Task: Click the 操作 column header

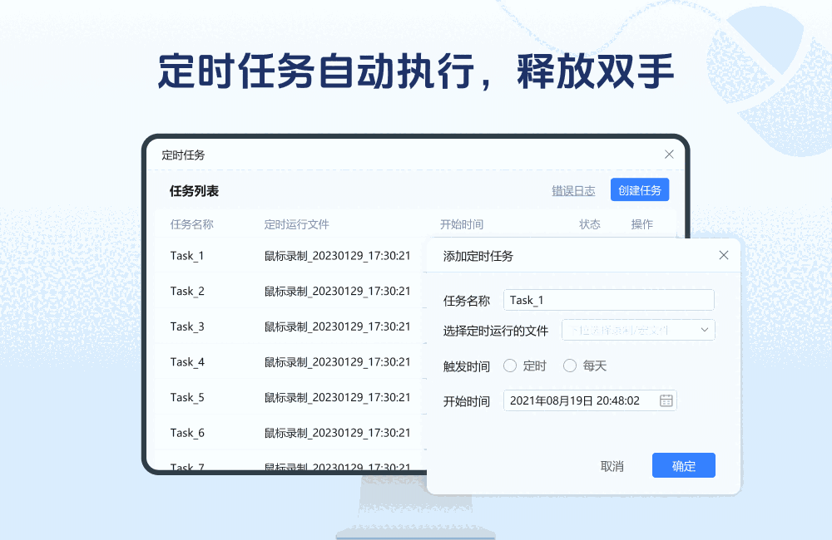Action: point(642,223)
